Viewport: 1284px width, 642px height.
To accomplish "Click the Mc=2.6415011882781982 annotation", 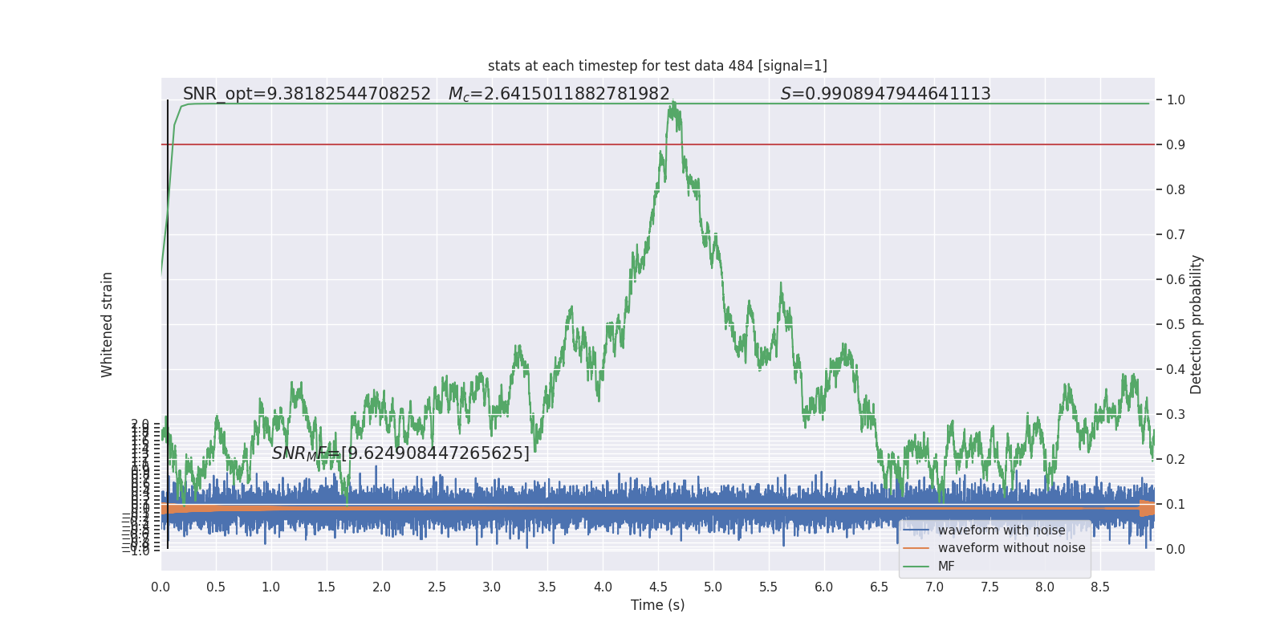I will click(x=559, y=94).
